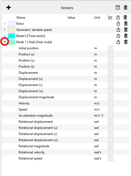131x176 pixels.
Task: Open the column layout icon in Sensors header
Action: coord(117,8)
